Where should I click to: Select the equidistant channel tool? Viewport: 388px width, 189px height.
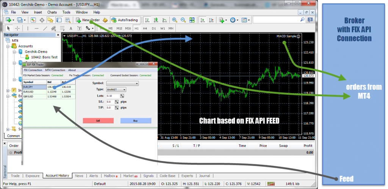53,28
